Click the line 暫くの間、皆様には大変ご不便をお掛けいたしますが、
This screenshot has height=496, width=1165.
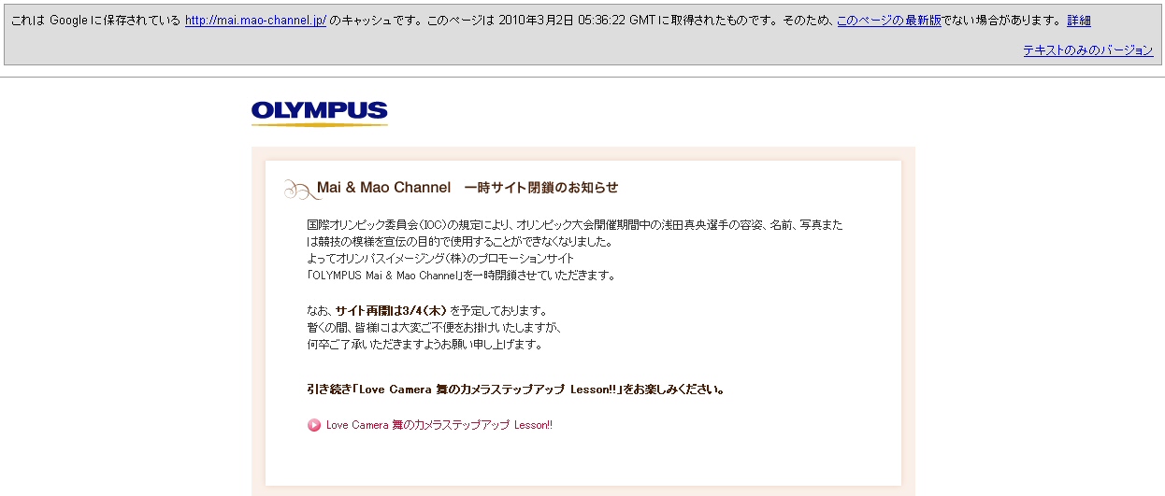click(x=434, y=328)
